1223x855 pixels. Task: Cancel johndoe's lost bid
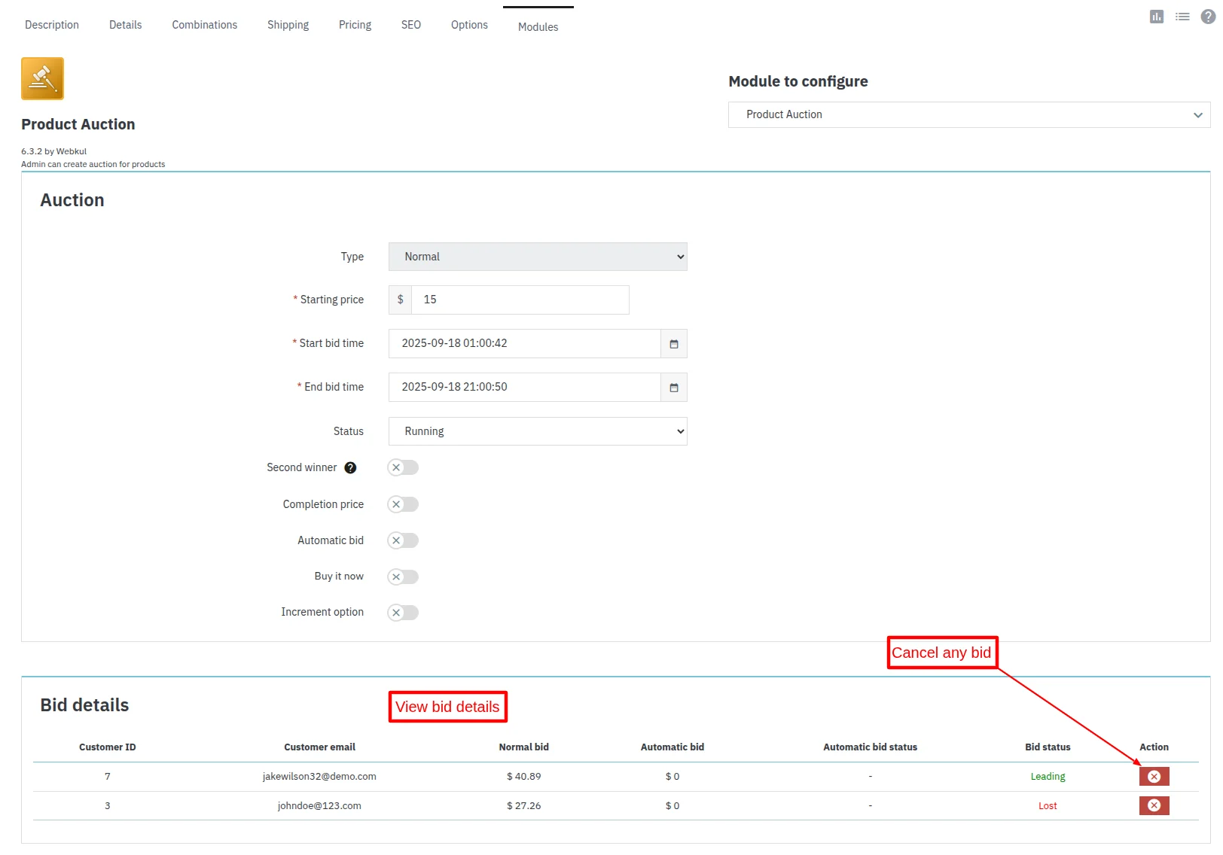pyautogui.click(x=1153, y=805)
